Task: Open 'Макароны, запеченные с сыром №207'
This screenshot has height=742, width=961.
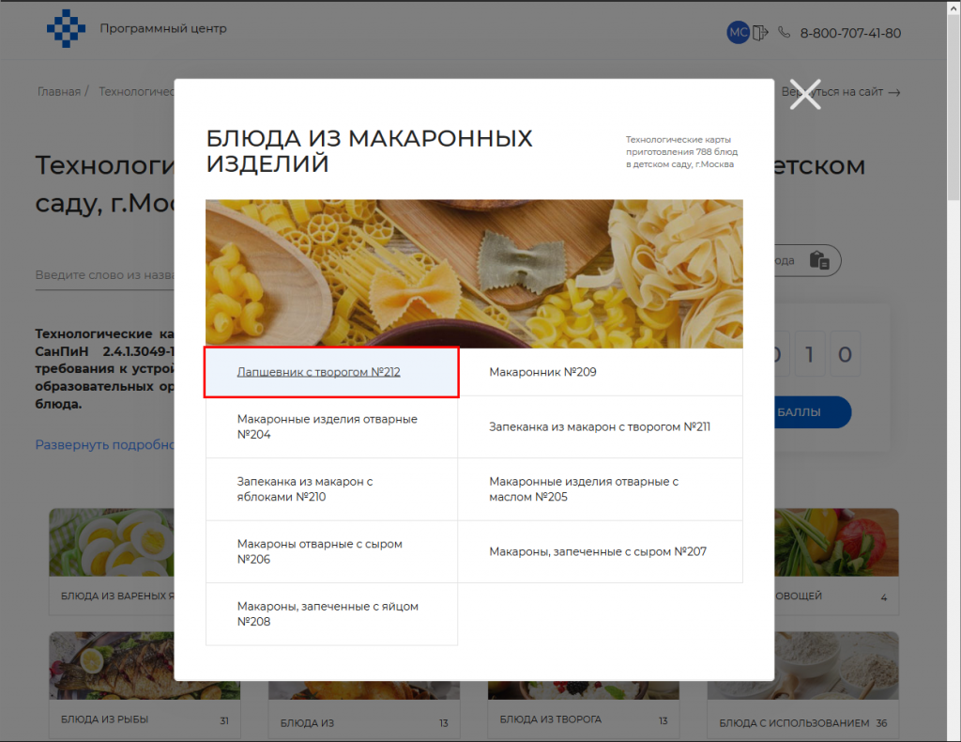Action: click(x=597, y=551)
